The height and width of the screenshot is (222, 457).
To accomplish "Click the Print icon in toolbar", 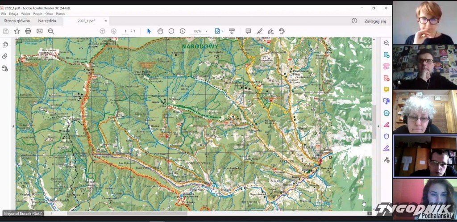I will point(28,31).
